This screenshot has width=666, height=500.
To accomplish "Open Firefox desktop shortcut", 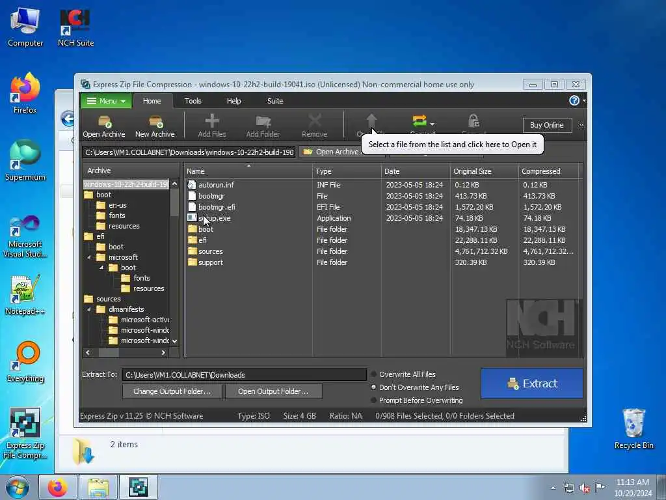I will tap(25, 93).
